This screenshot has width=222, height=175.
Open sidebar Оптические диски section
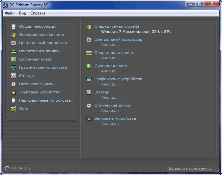tap(37, 84)
